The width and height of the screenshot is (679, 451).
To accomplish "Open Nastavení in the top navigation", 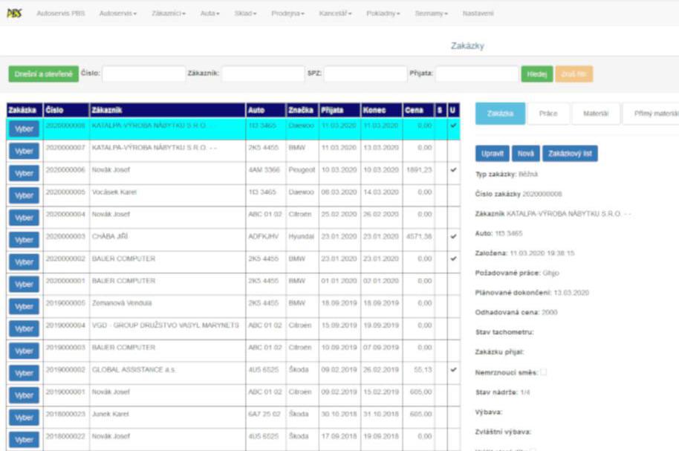I will [478, 14].
